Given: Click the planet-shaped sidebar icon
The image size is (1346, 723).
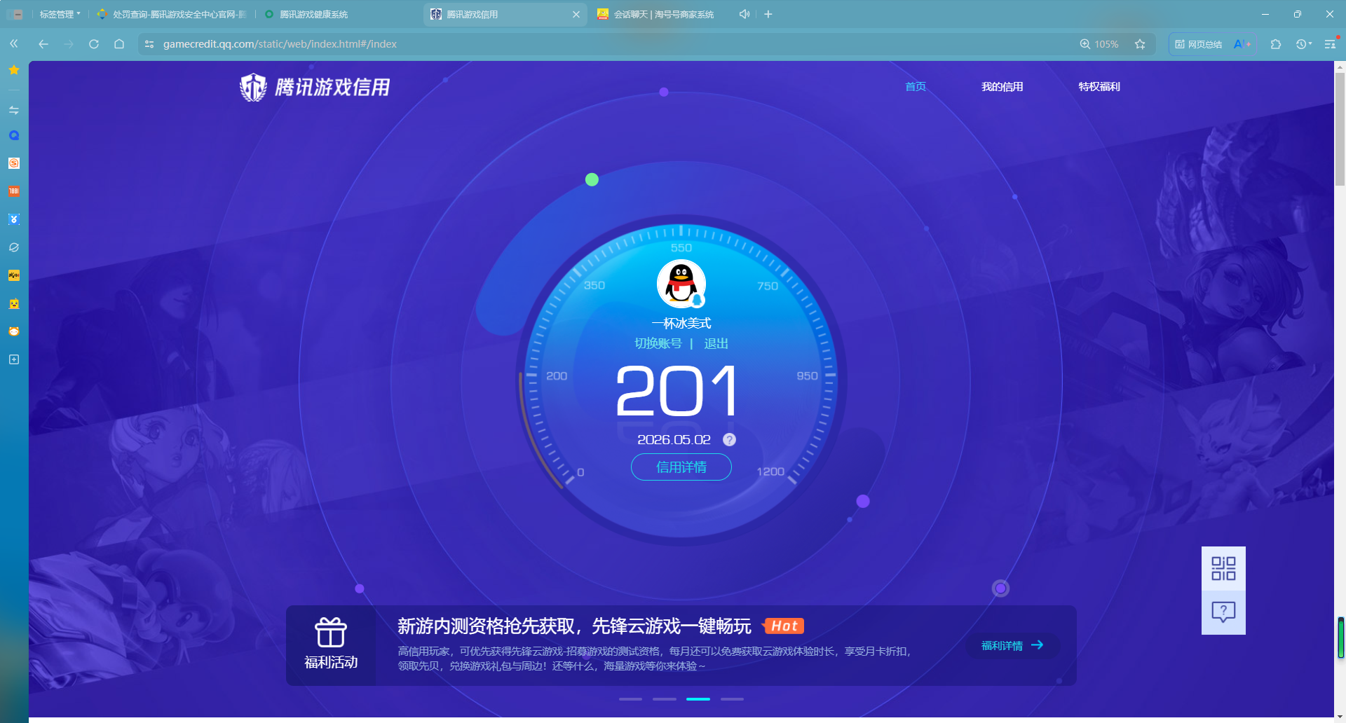Looking at the screenshot, I should tap(14, 247).
